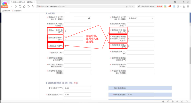Click the 执业风险基金 header row
This screenshot has height=103, width=191.
click(x=140, y=88)
